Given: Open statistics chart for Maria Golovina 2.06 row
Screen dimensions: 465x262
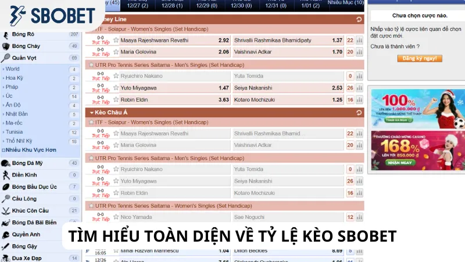Looking at the screenshot, I should pos(359,52).
